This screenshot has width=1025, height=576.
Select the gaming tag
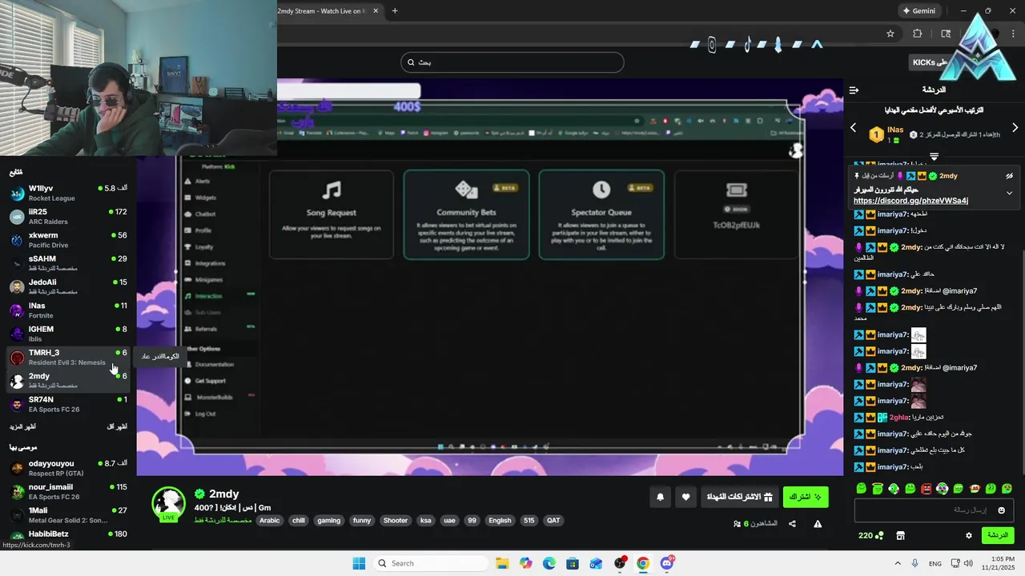pyautogui.click(x=329, y=520)
